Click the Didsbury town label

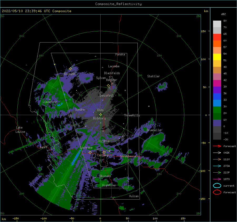[99, 118]
